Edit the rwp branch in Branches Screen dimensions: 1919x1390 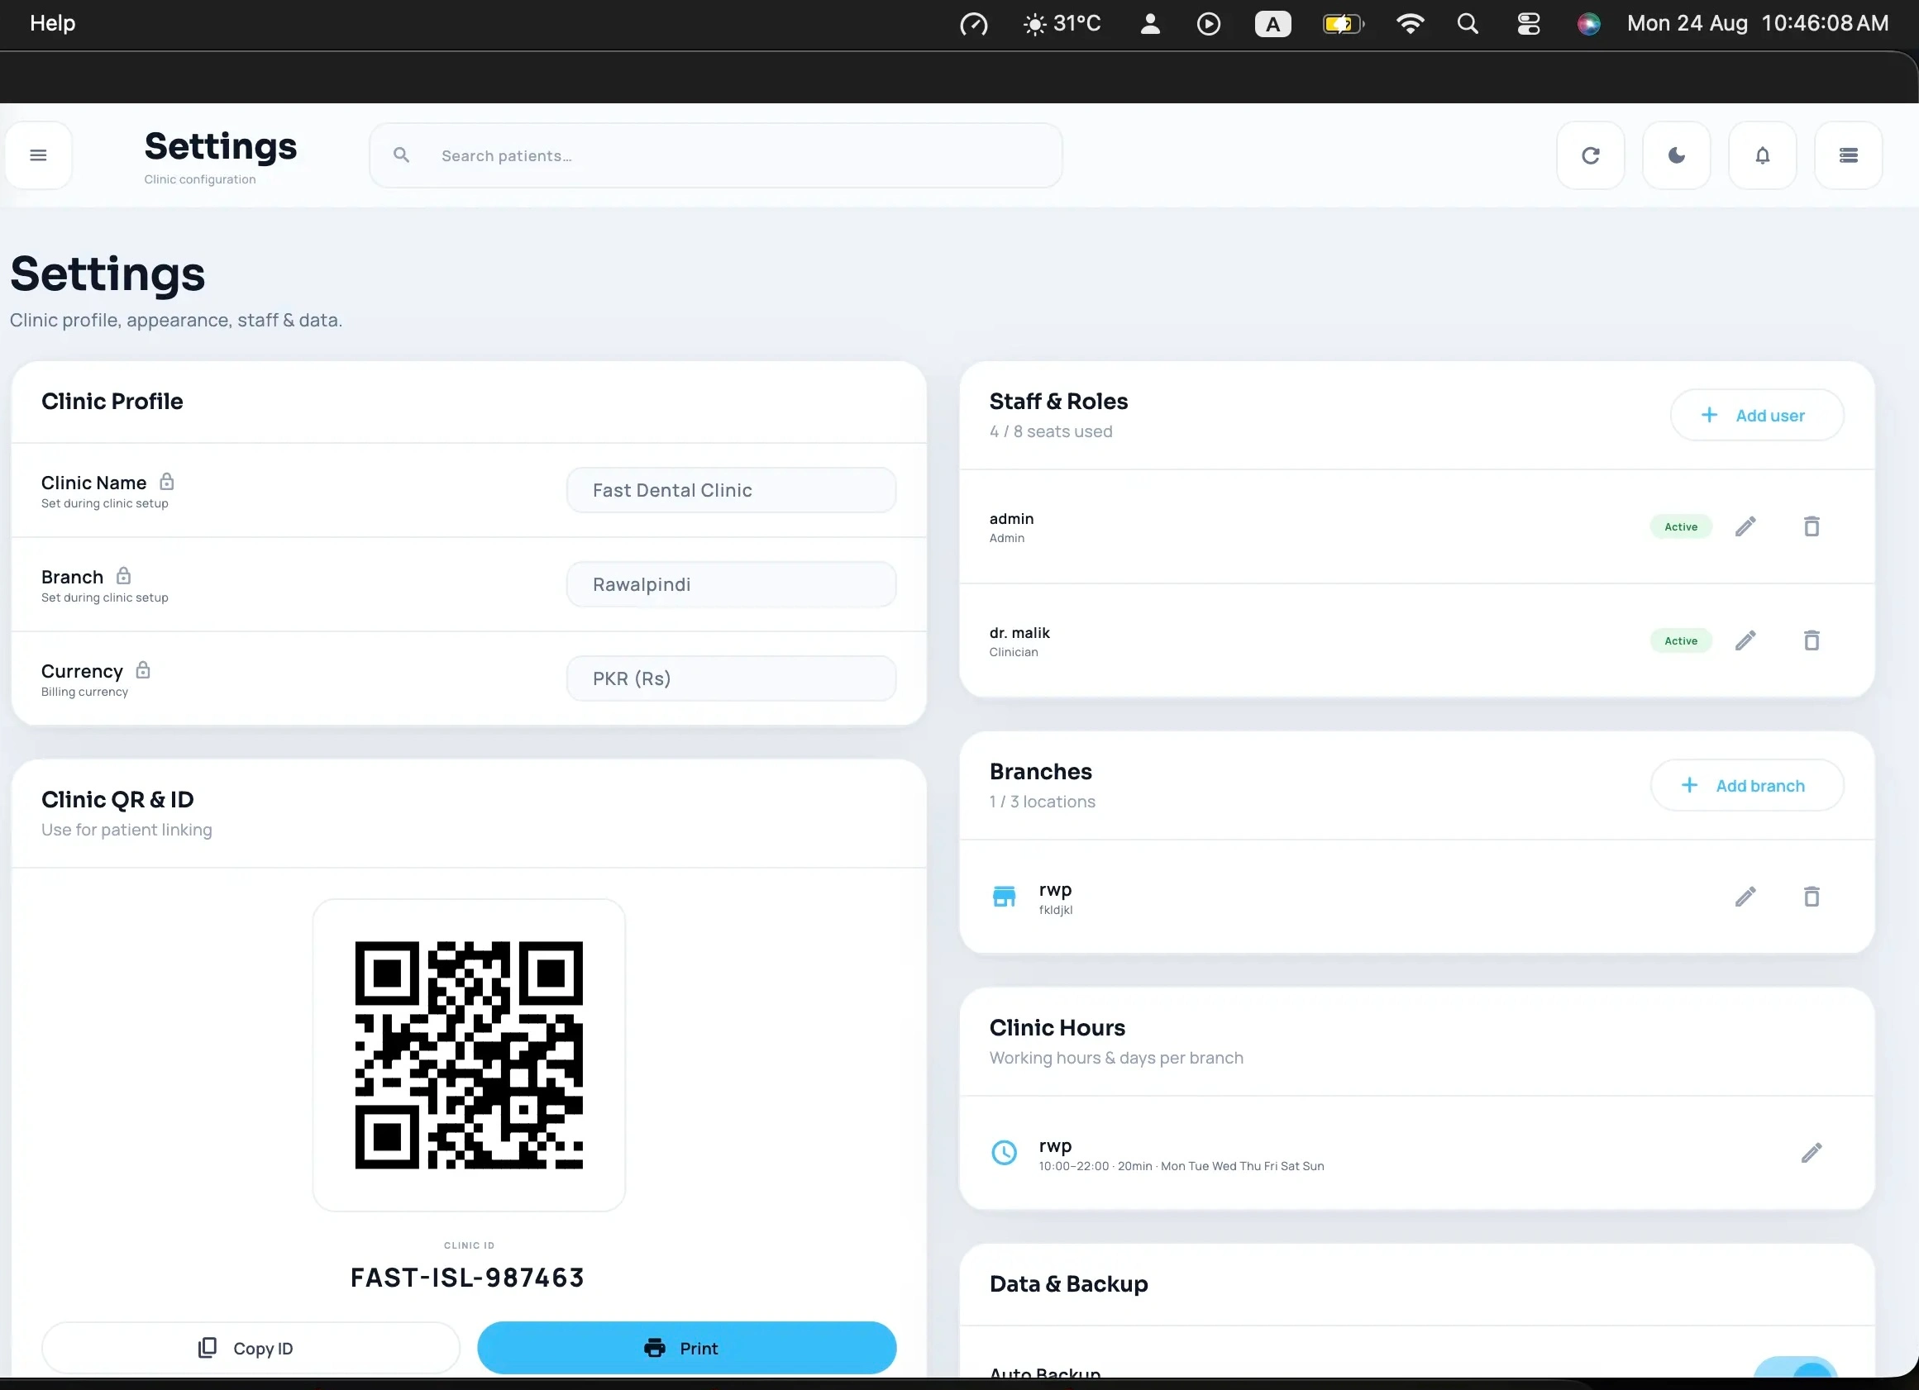(x=1745, y=897)
